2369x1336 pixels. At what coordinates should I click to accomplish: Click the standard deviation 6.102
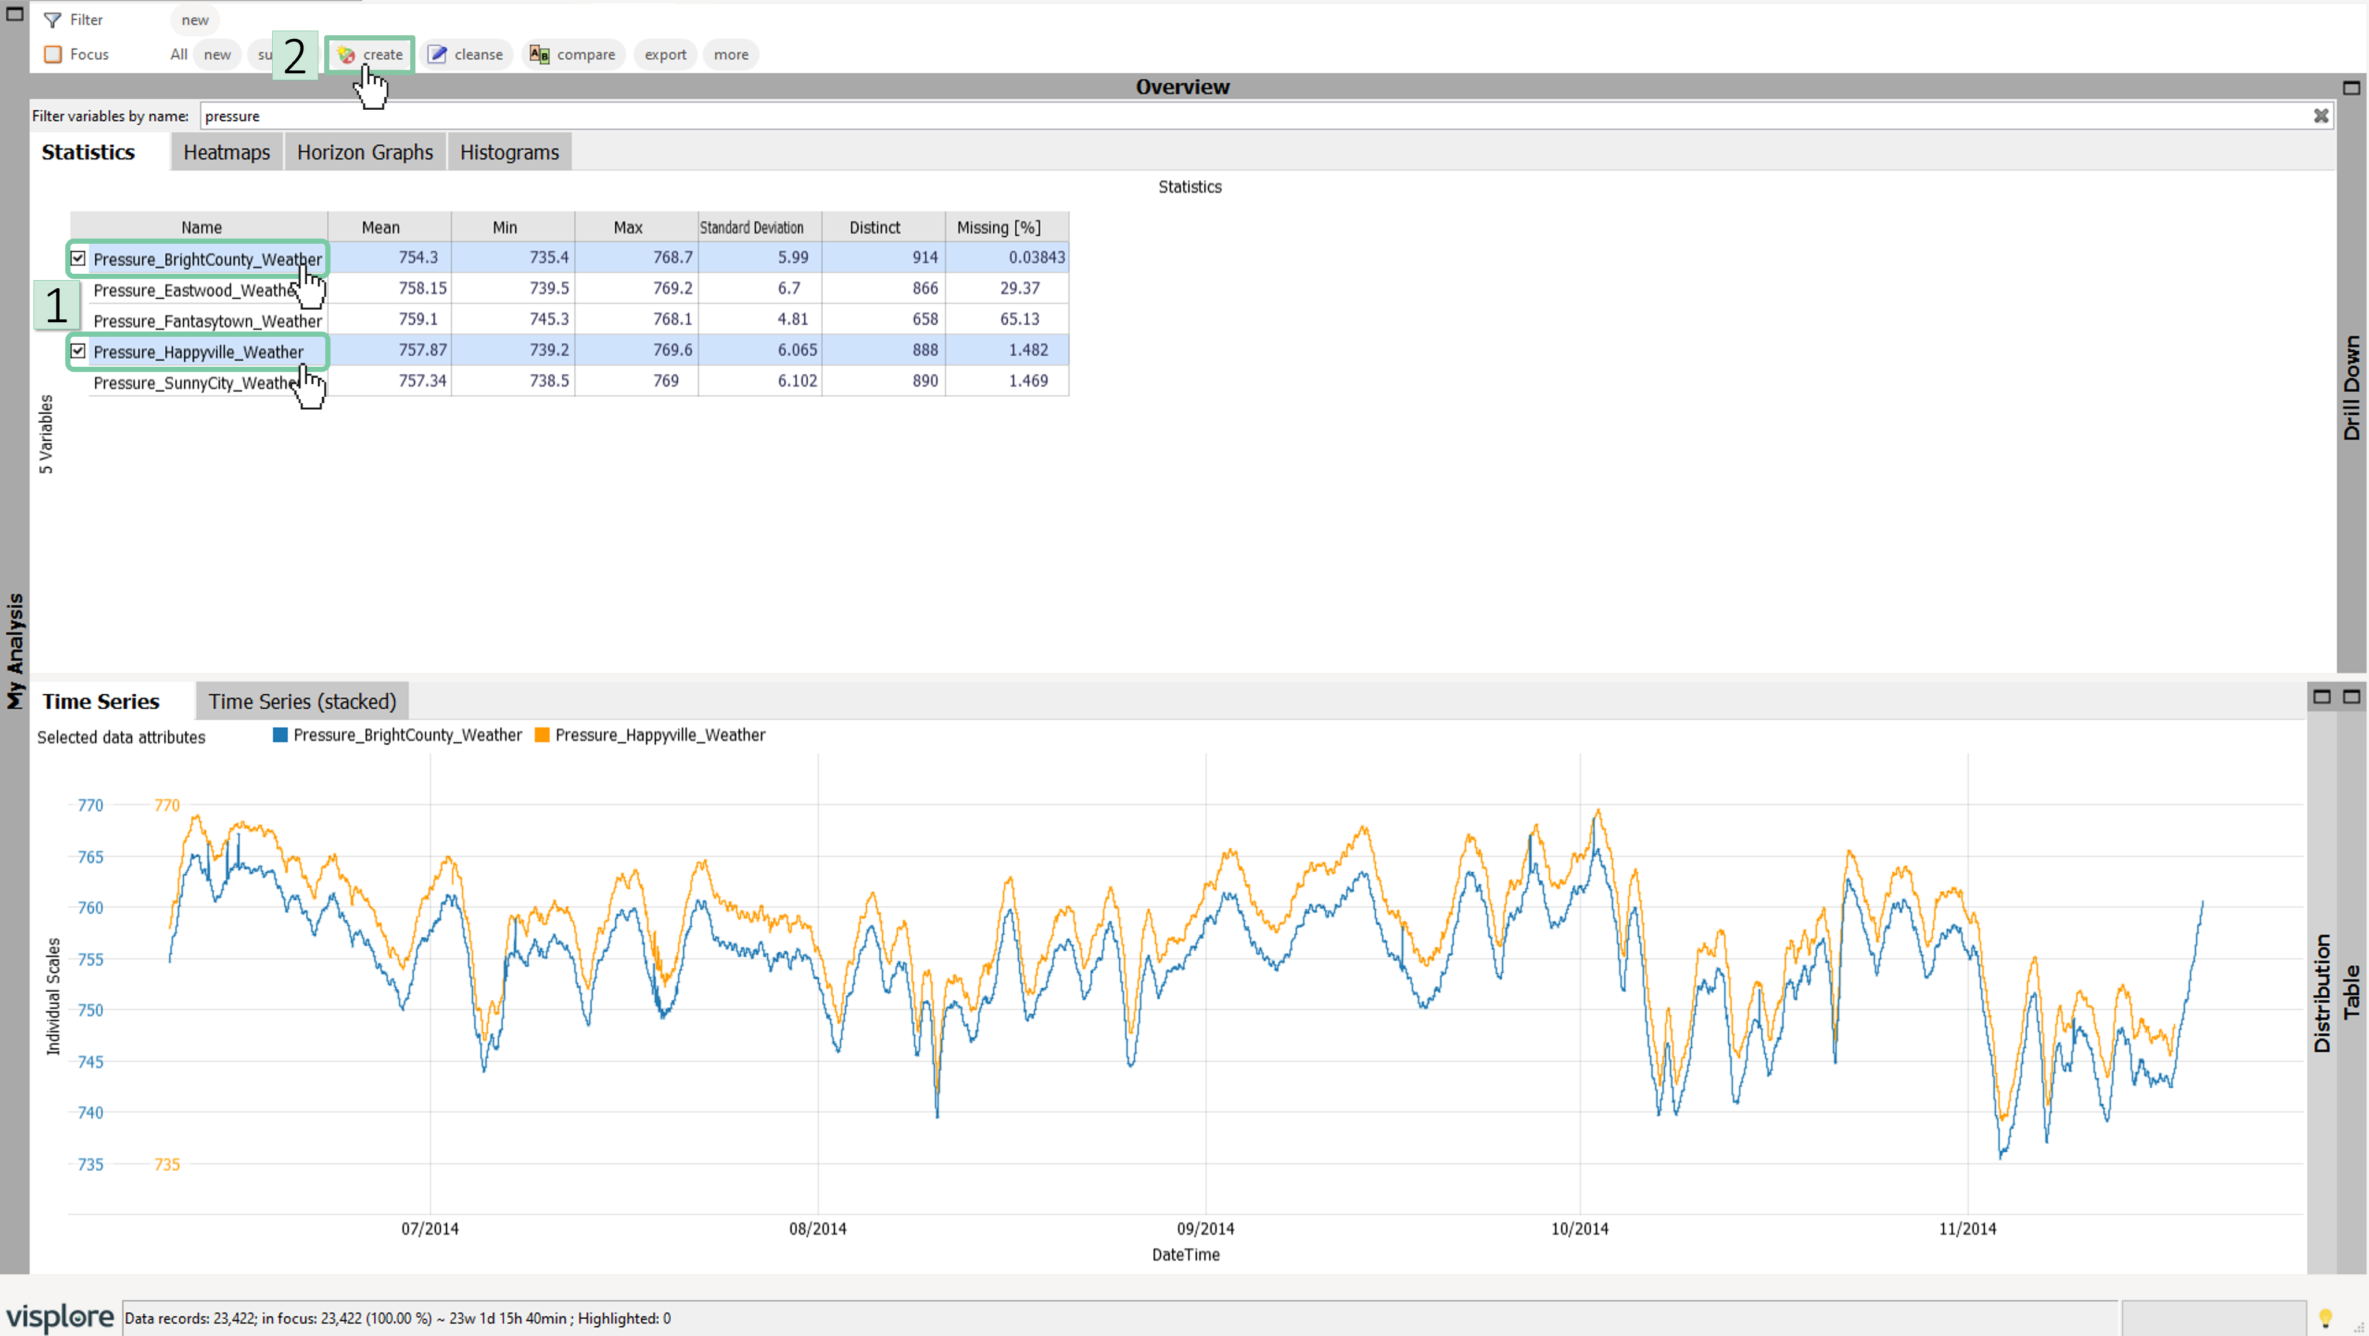(797, 381)
